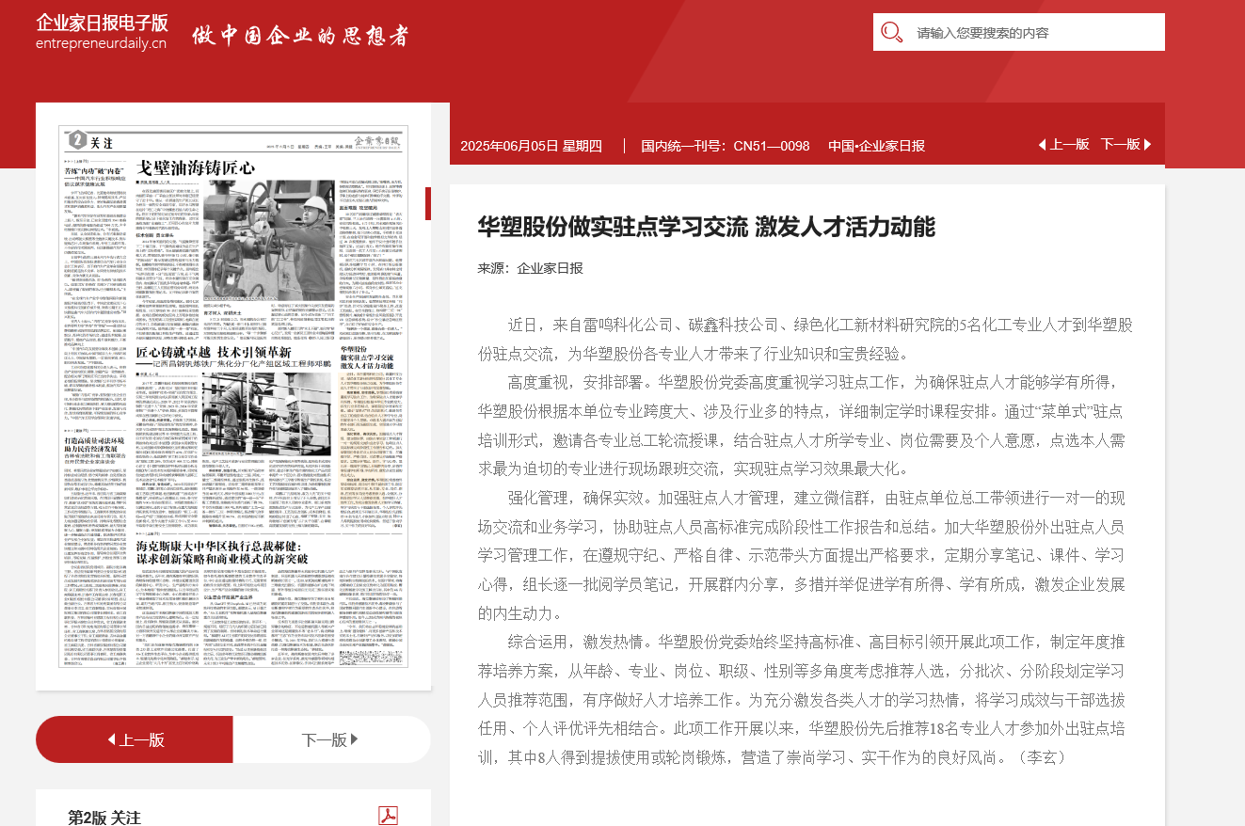Click the left arrow of top 上一版
The image size is (1245, 826).
1042,145
